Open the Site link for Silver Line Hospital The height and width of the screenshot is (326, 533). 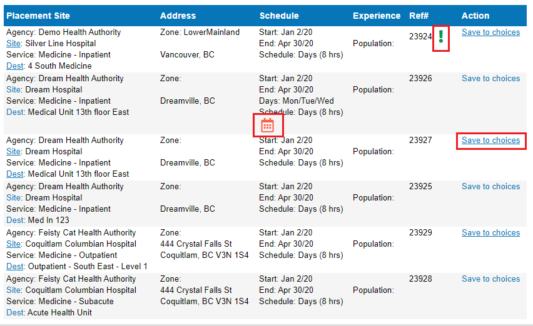coord(13,44)
